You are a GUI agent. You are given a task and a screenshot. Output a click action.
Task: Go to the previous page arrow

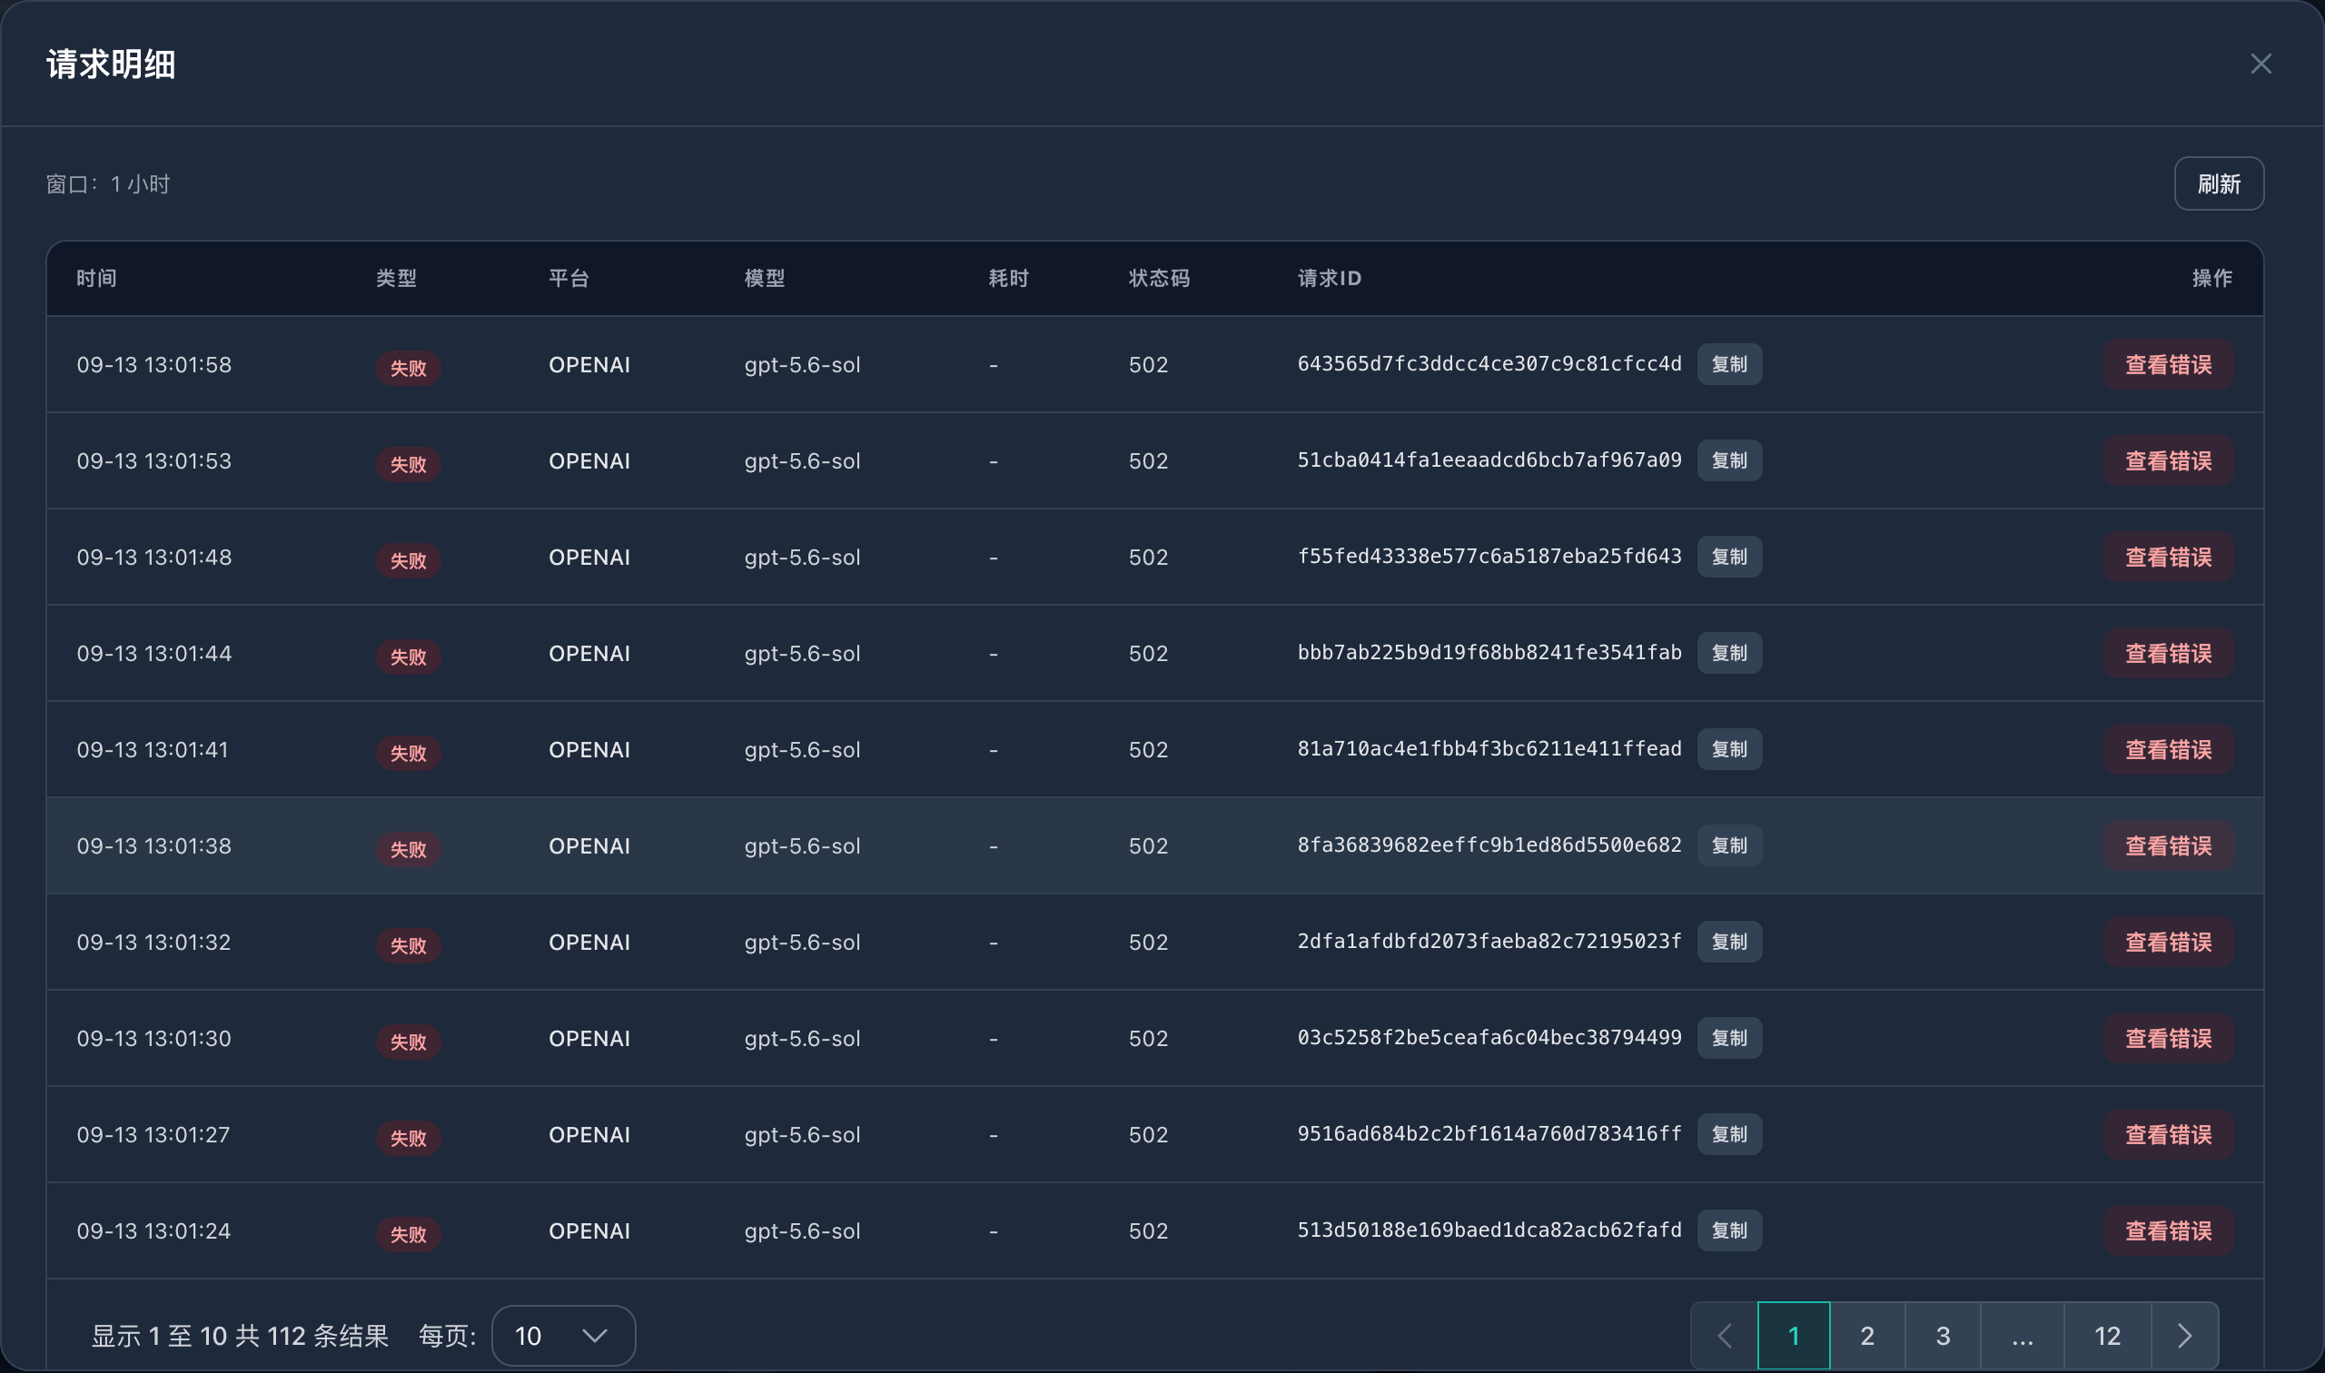point(1725,1336)
